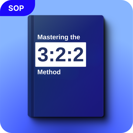
Task: Click the second colon in 3:2:2
Action: [70, 56]
